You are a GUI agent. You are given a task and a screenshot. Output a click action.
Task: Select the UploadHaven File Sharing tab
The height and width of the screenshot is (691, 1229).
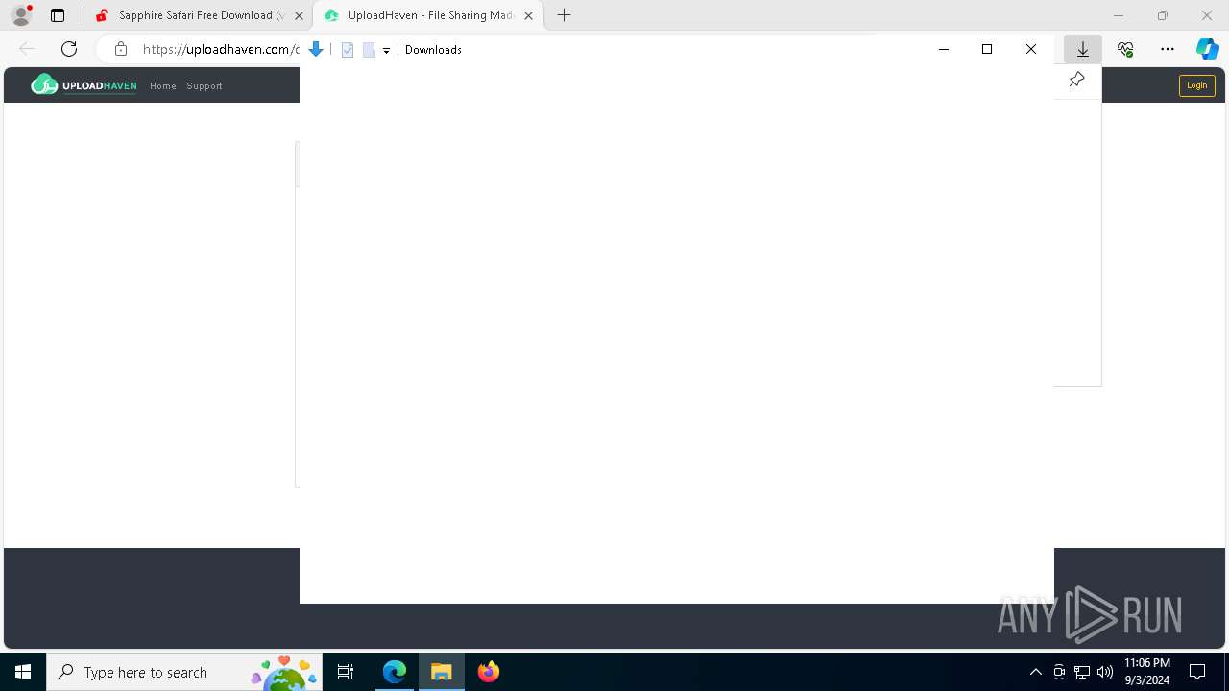429,15
